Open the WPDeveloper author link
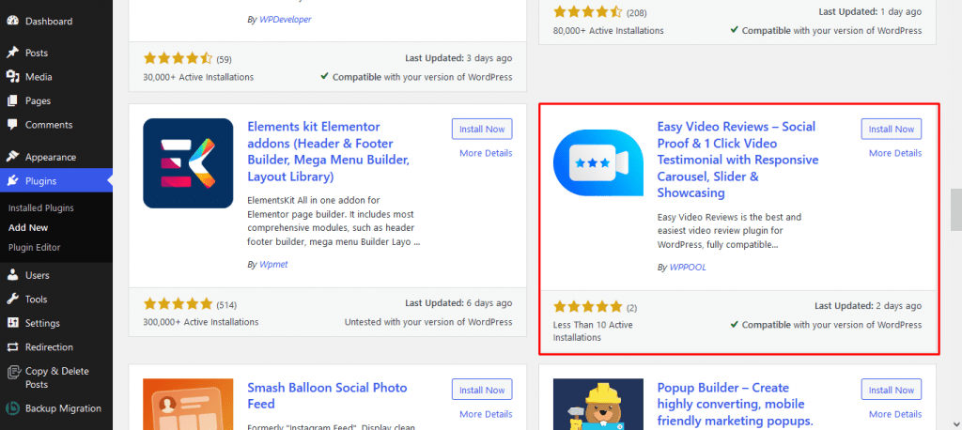The width and height of the screenshot is (962, 430). pos(285,19)
